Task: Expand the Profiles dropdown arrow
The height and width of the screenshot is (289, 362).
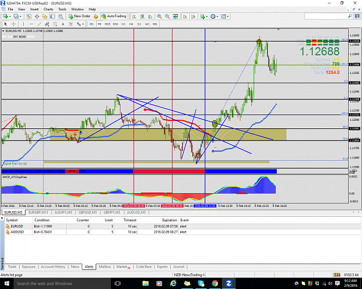Action: pyautogui.click(x=20, y=17)
